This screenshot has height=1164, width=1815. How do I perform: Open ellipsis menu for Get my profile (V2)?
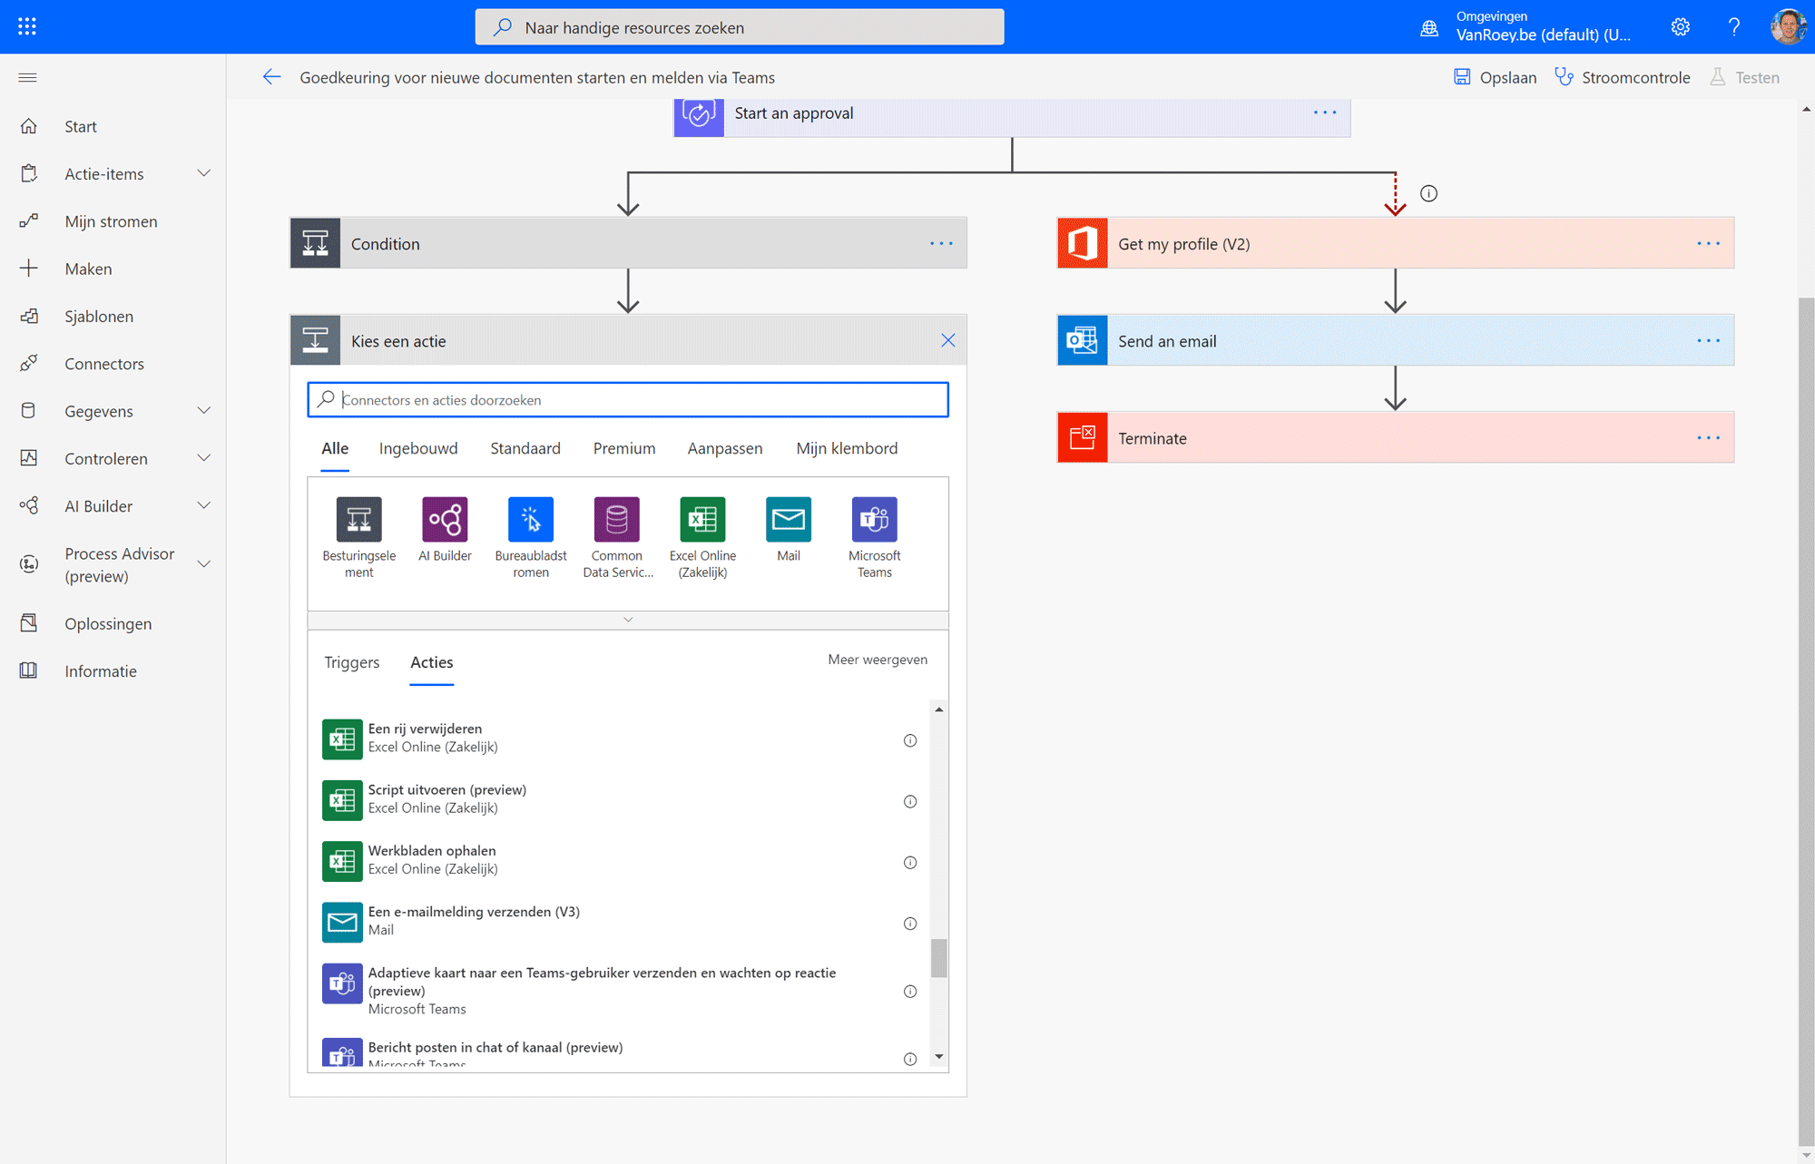coord(1709,243)
